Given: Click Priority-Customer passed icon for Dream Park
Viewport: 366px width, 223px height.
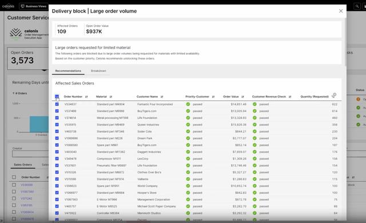Looking at the screenshot, I should click(x=188, y=138).
